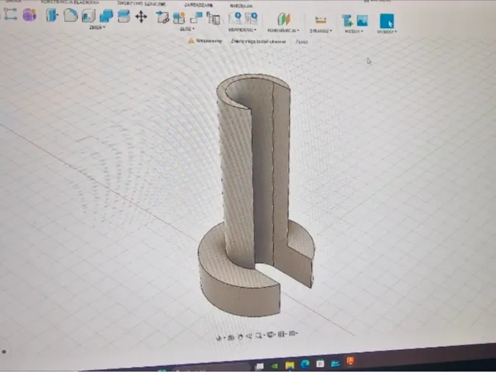The image size is (496, 372).
Task: Click the Viewports layout icon
Action: coord(292,333)
